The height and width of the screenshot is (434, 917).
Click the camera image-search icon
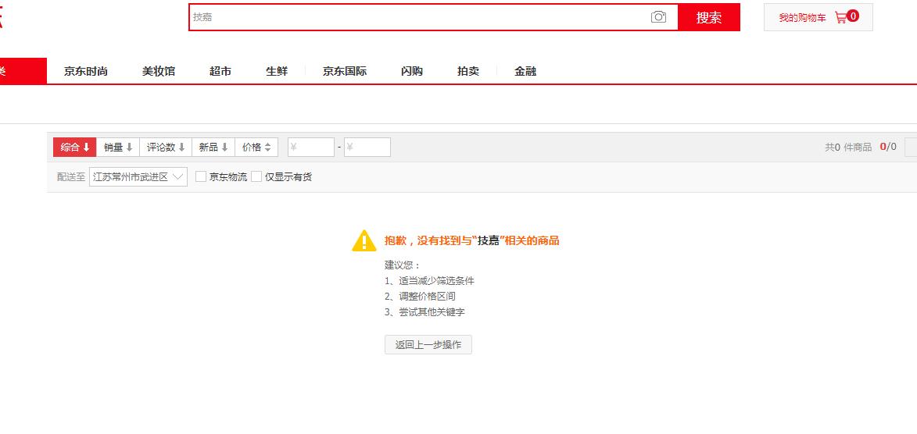coord(658,17)
